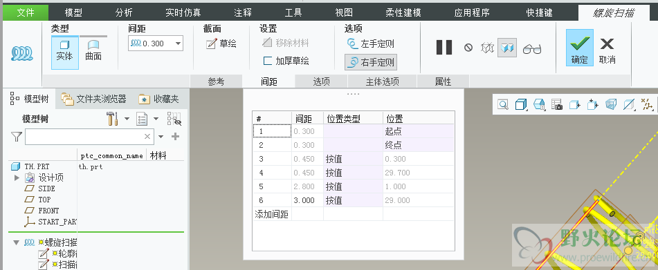Click the 草绘 sketch section button

[x=221, y=44]
